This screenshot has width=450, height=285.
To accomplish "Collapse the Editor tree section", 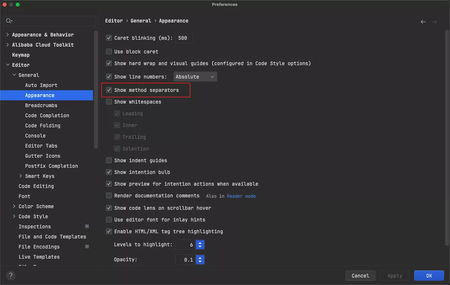I will [8, 65].
